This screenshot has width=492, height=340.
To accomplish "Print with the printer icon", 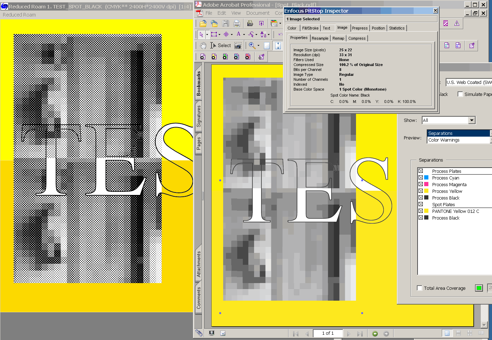I will [237, 24].
